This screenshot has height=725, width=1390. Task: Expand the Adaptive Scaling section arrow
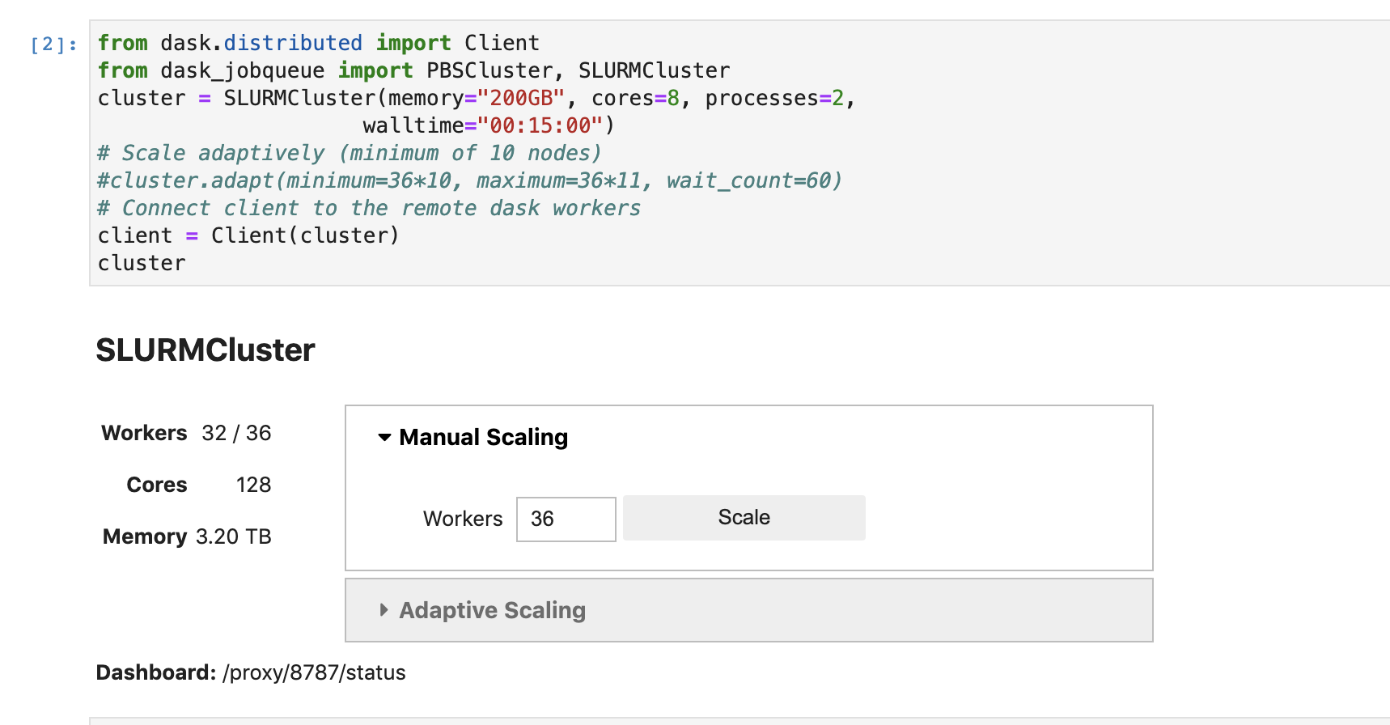[384, 610]
